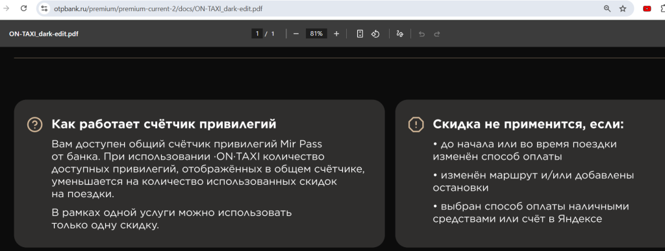Click the ON-TAXI_dark-edit.pdf file title
The image size is (665, 251).
click(44, 34)
